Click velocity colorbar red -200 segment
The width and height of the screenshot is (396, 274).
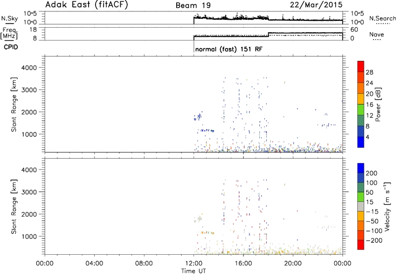(361, 245)
